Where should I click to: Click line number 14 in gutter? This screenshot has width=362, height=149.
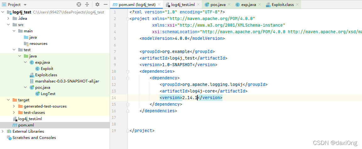tap(114, 98)
